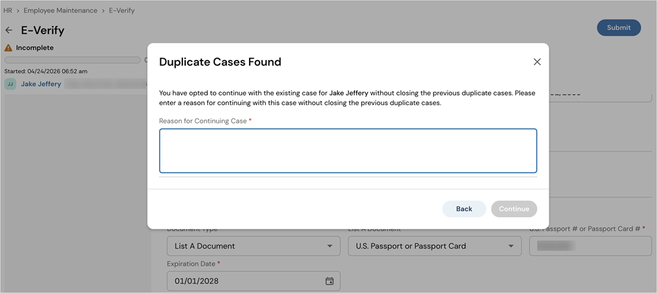The image size is (657, 293).
Task: Click the Submit button
Action: point(619,27)
